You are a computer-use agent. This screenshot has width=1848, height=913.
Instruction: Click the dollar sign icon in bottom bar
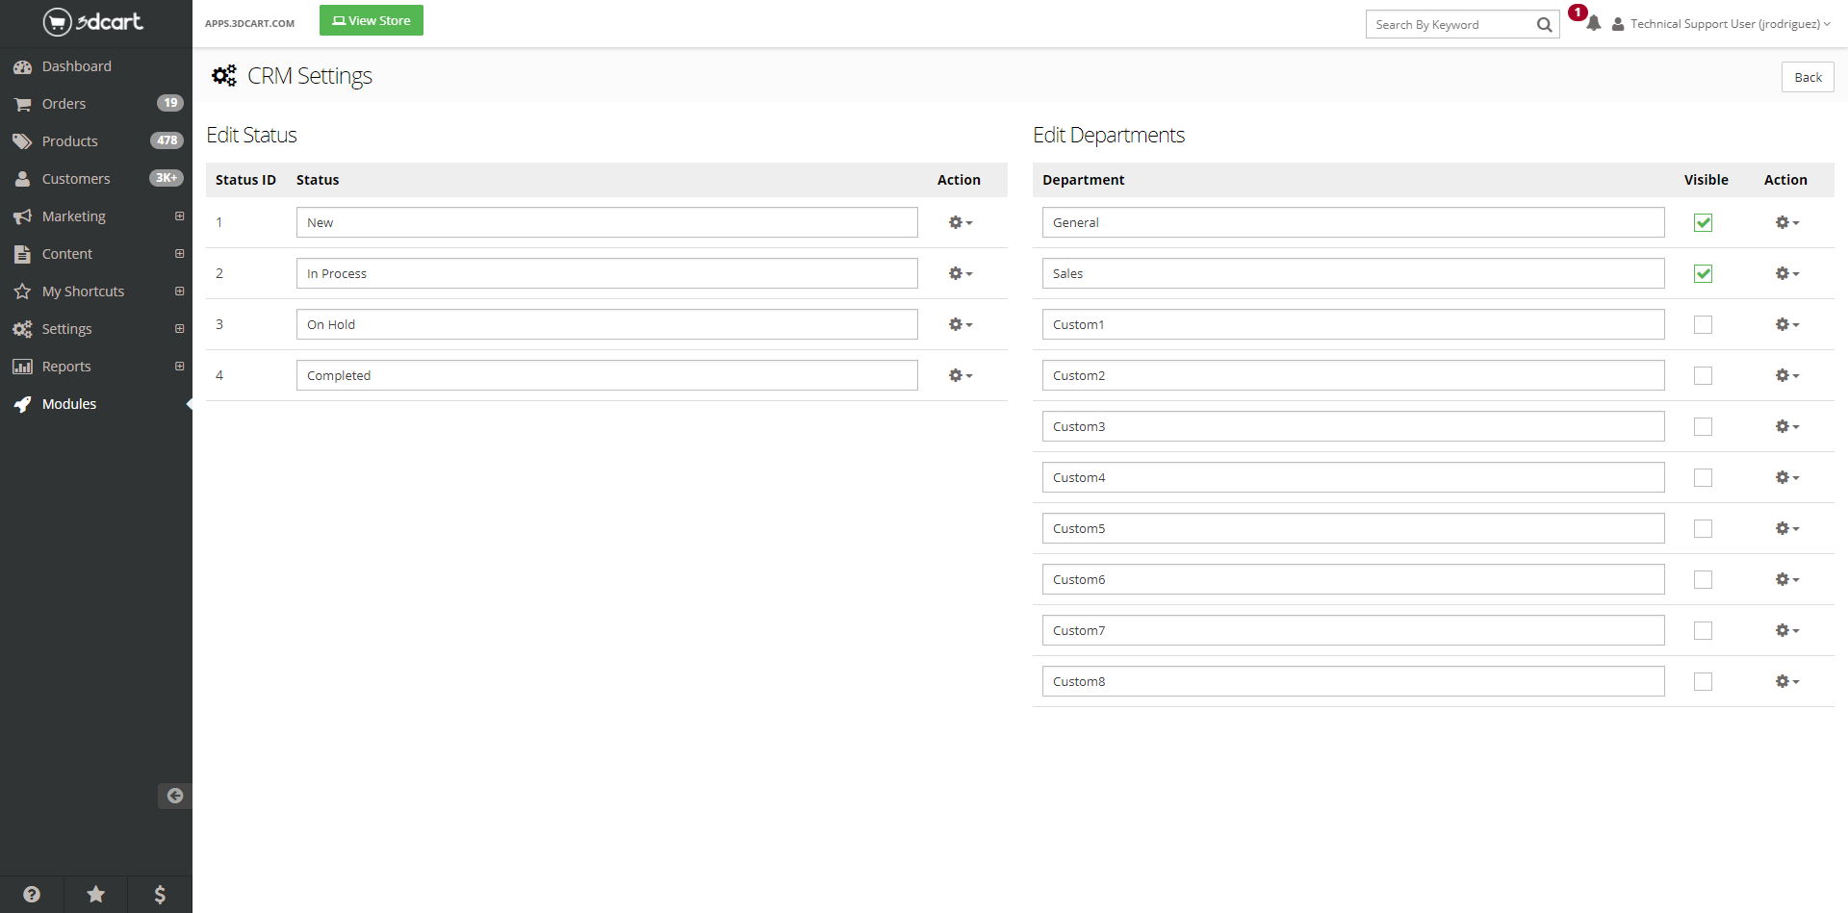click(x=160, y=895)
